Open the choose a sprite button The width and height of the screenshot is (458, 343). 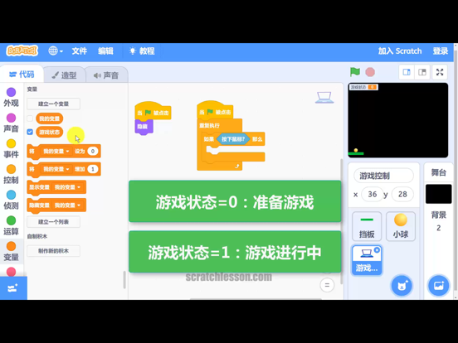pyautogui.click(x=402, y=286)
